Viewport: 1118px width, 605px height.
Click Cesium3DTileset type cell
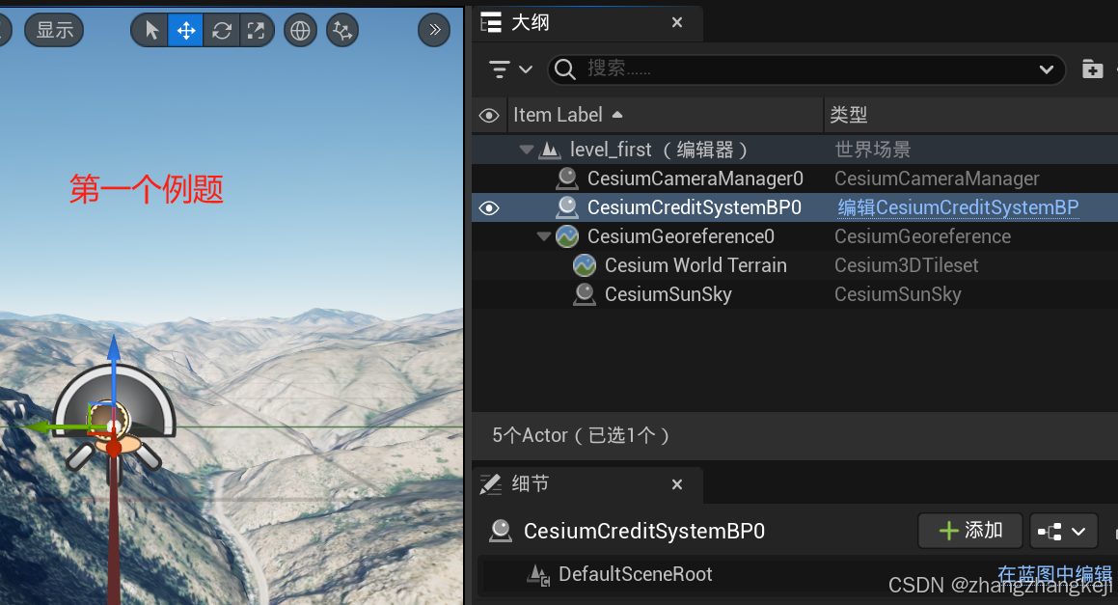point(906,265)
